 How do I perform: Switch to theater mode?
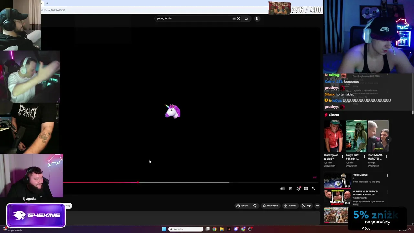click(x=306, y=189)
